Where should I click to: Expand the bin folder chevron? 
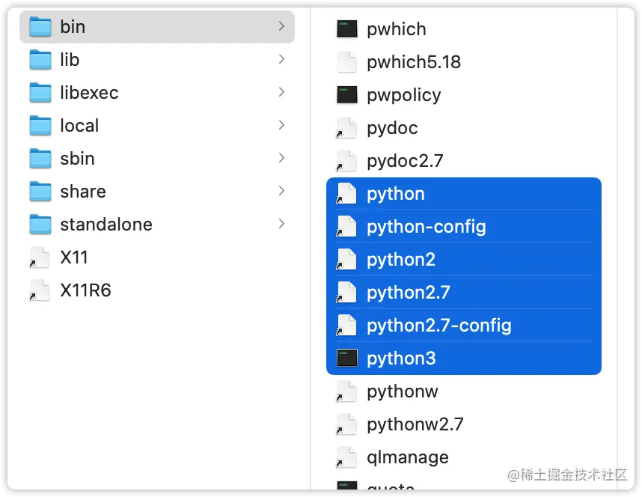point(282,26)
